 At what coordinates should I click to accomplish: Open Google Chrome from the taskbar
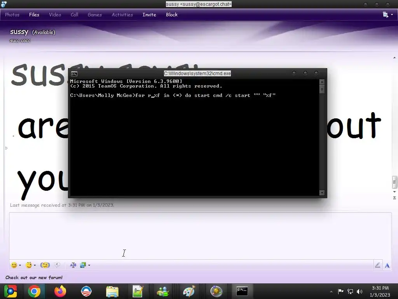tap(34, 291)
